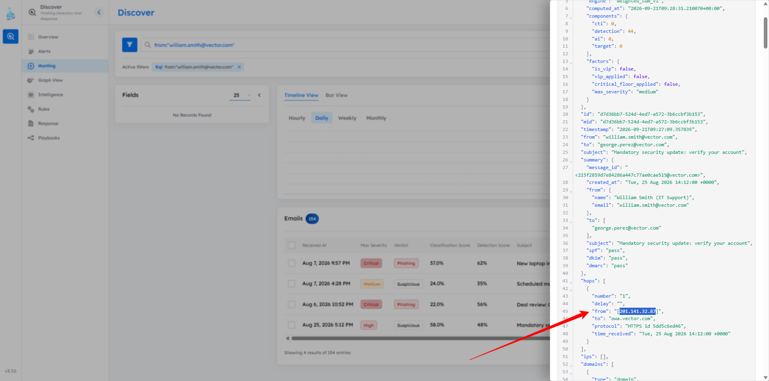Check the Aug 6, 2026 10:52 PM email row
Image resolution: width=769 pixels, height=381 pixels.
[292, 304]
